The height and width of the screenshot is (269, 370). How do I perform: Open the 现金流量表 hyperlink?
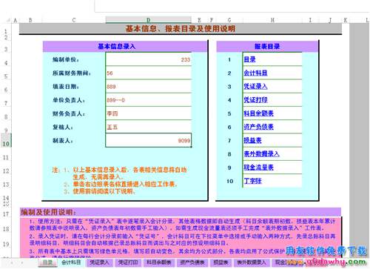point(258,167)
